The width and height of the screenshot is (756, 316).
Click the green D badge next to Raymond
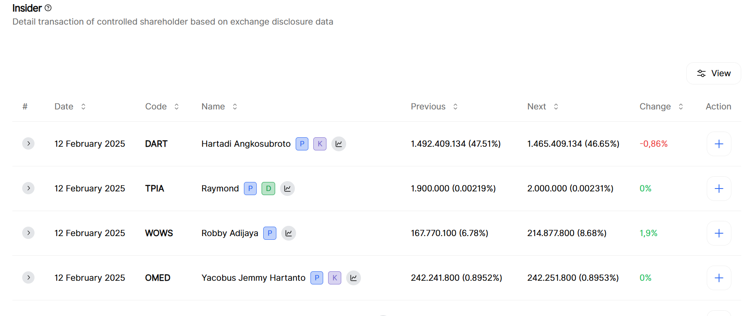pos(268,189)
